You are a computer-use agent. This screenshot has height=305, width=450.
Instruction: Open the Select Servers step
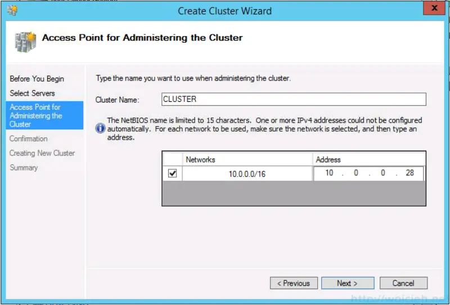tap(32, 93)
